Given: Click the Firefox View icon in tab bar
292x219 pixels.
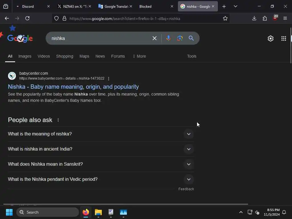Looking at the screenshot, I should 6,7.
